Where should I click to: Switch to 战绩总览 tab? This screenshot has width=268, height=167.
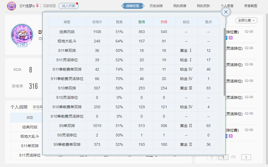(133, 6)
